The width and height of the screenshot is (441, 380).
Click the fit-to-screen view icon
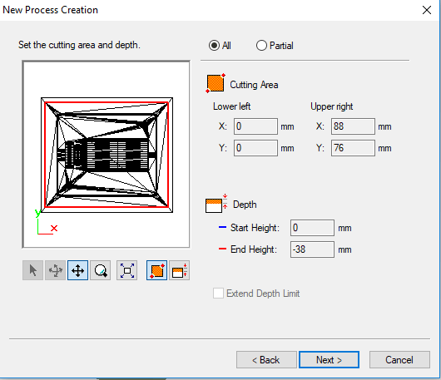click(x=127, y=270)
